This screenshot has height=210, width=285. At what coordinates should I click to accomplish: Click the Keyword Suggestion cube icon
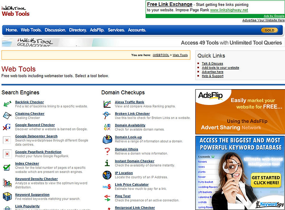[7, 197]
